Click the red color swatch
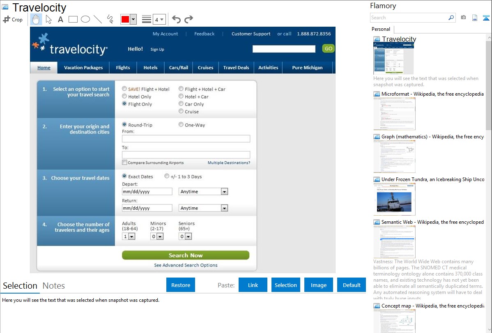Viewport: 492px width, 333px height. coord(125,19)
